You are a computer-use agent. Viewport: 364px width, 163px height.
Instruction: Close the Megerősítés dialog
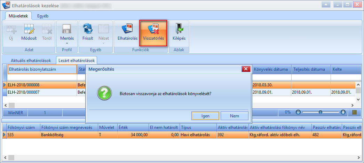click(x=246, y=69)
